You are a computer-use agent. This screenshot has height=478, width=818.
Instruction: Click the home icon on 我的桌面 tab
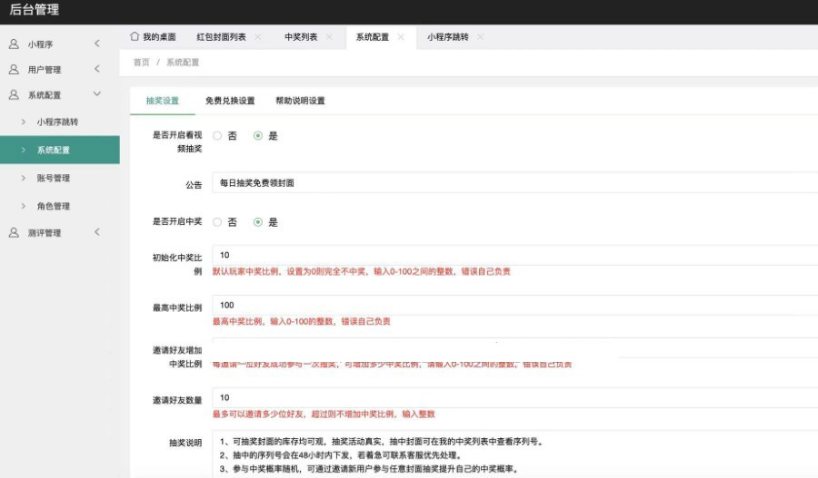(135, 37)
